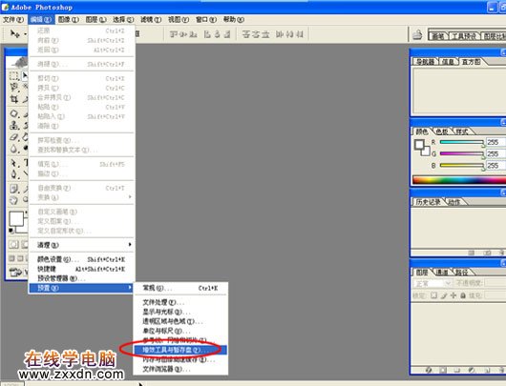Open the 正常 blend mode dropdown
This screenshot has height=386, width=506.
click(x=432, y=283)
